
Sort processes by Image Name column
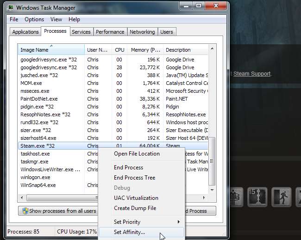pyautogui.click(x=51, y=50)
